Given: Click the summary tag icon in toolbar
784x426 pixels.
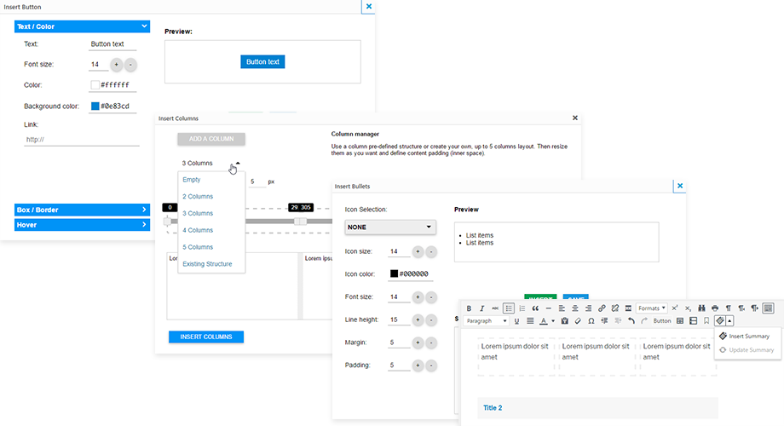Looking at the screenshot, I should point(720,321).
